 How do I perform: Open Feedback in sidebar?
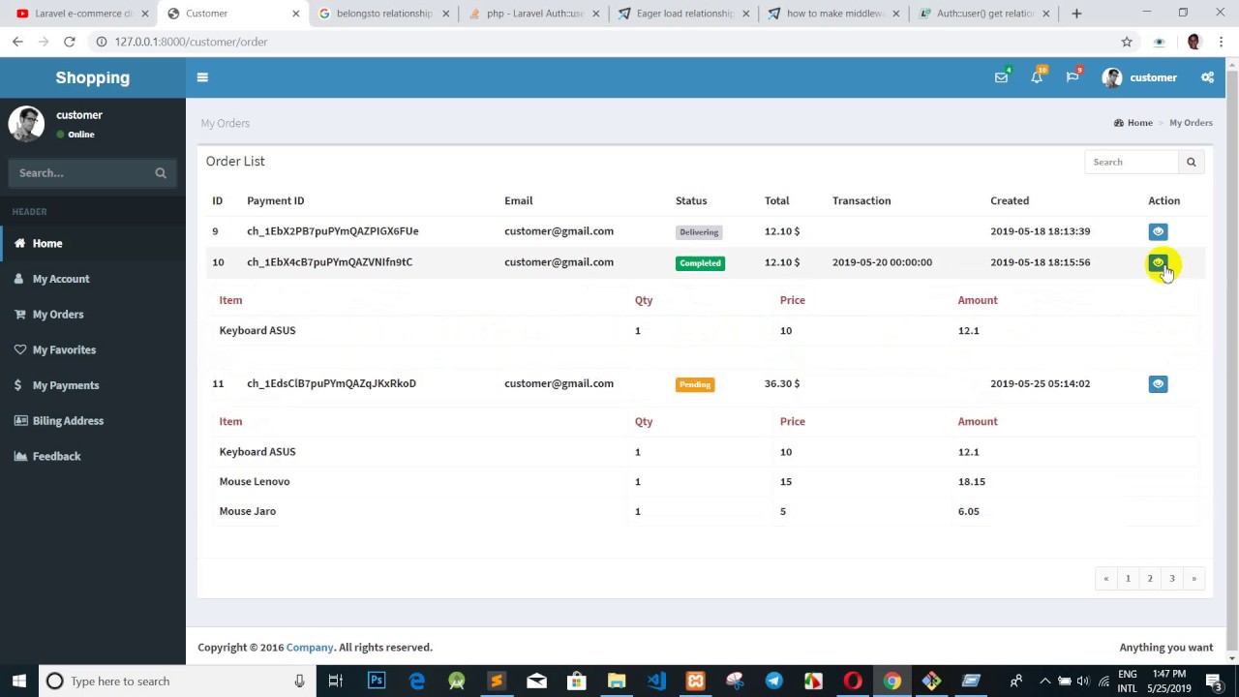[x=93, y=456]
